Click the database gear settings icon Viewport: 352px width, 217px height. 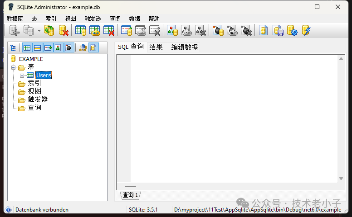(x=292, y=30)
